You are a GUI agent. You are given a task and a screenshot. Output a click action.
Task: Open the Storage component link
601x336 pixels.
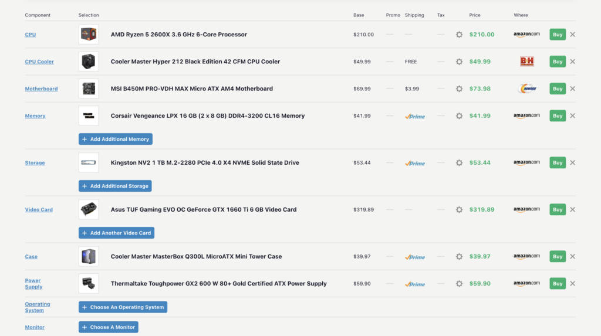pyautogui.click(x=35, y=163)
